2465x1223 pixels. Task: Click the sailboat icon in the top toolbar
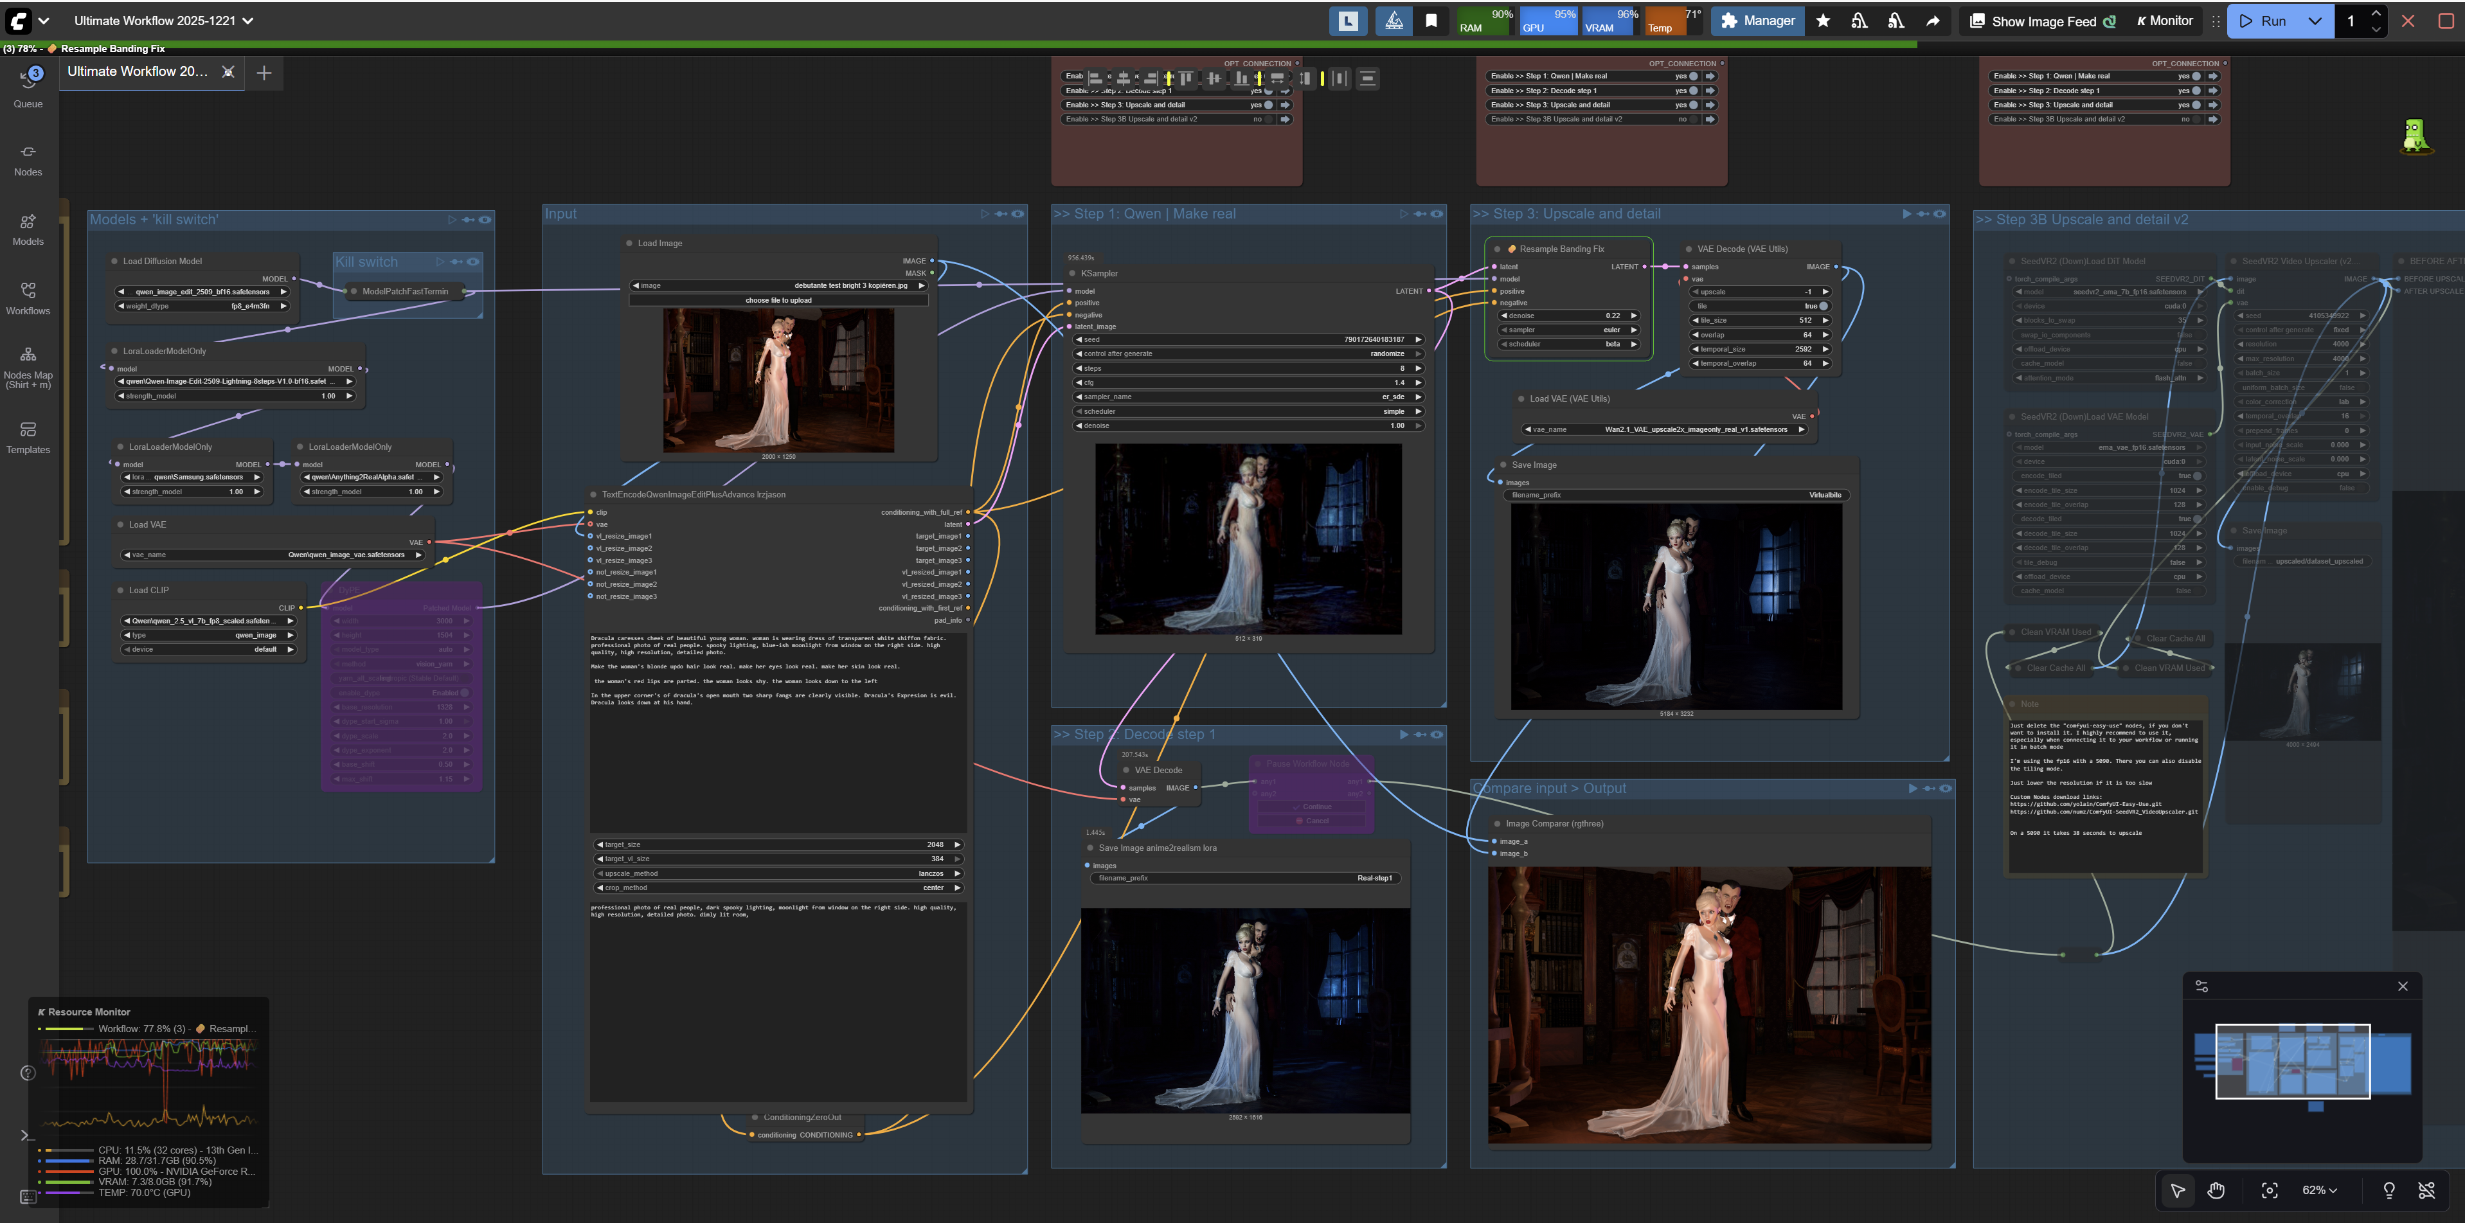[1394, 21]
